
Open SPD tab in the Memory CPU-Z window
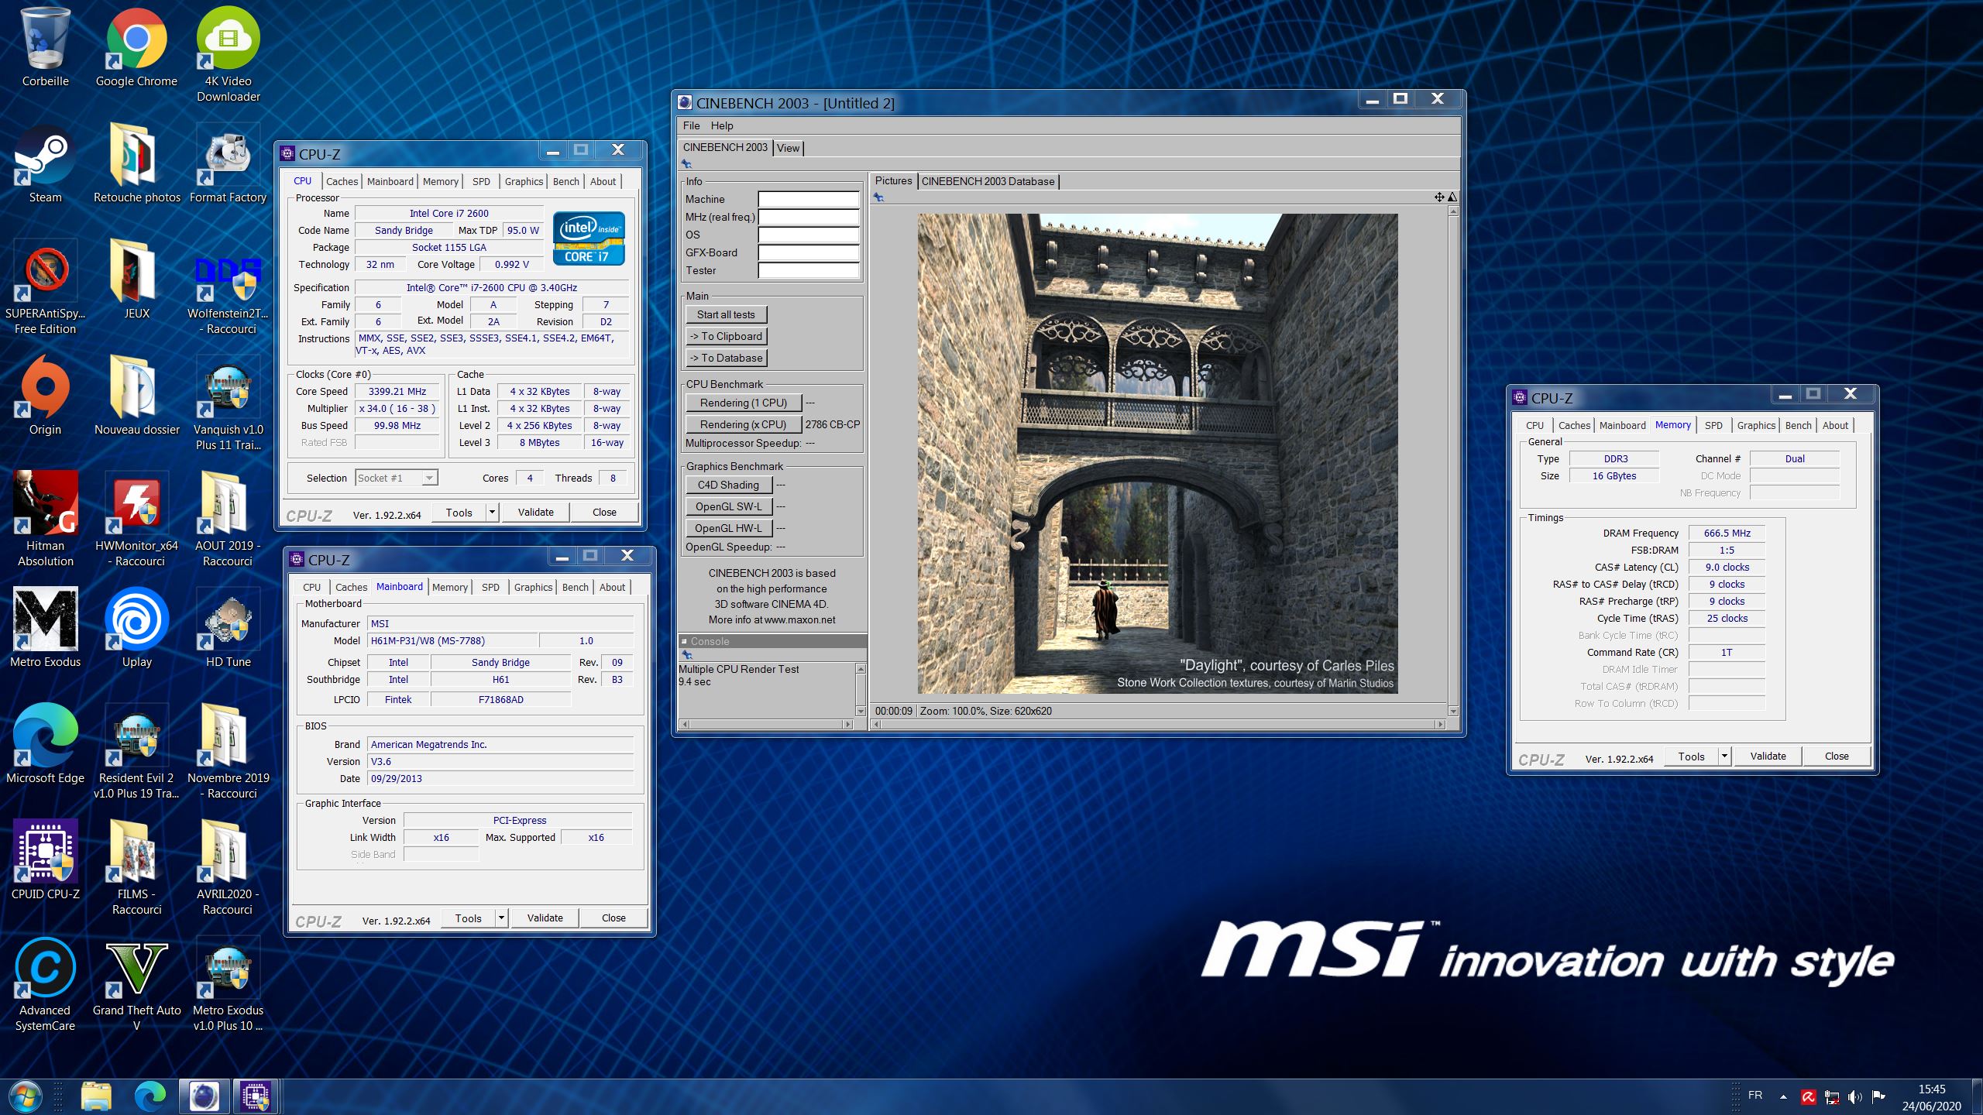click(x=1713, y=425)
